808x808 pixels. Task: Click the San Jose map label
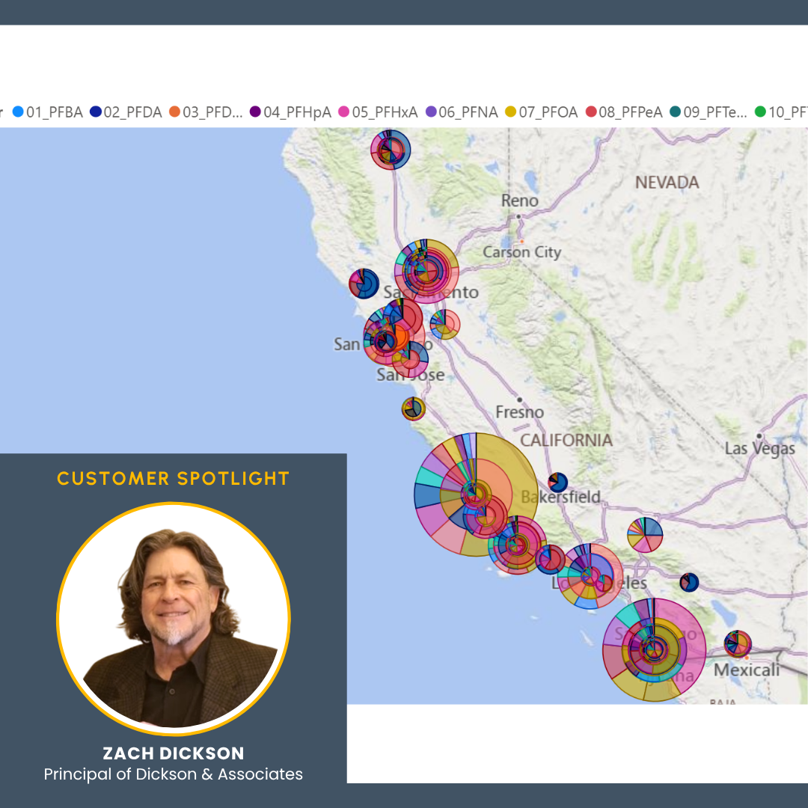[x=410, y=375]
